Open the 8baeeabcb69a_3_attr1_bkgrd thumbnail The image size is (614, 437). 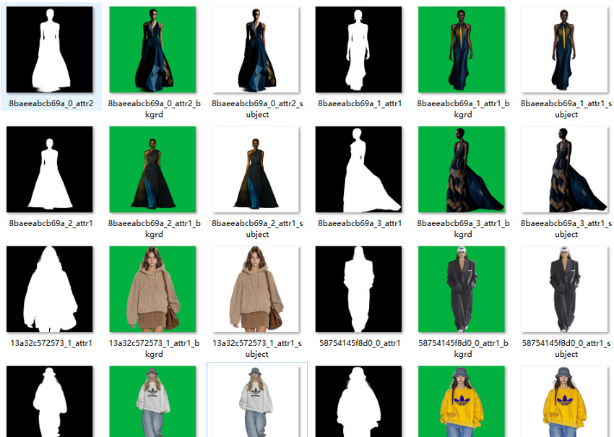point(462,169)
